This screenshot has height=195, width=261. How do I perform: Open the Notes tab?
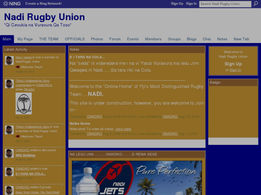[222, 39]
